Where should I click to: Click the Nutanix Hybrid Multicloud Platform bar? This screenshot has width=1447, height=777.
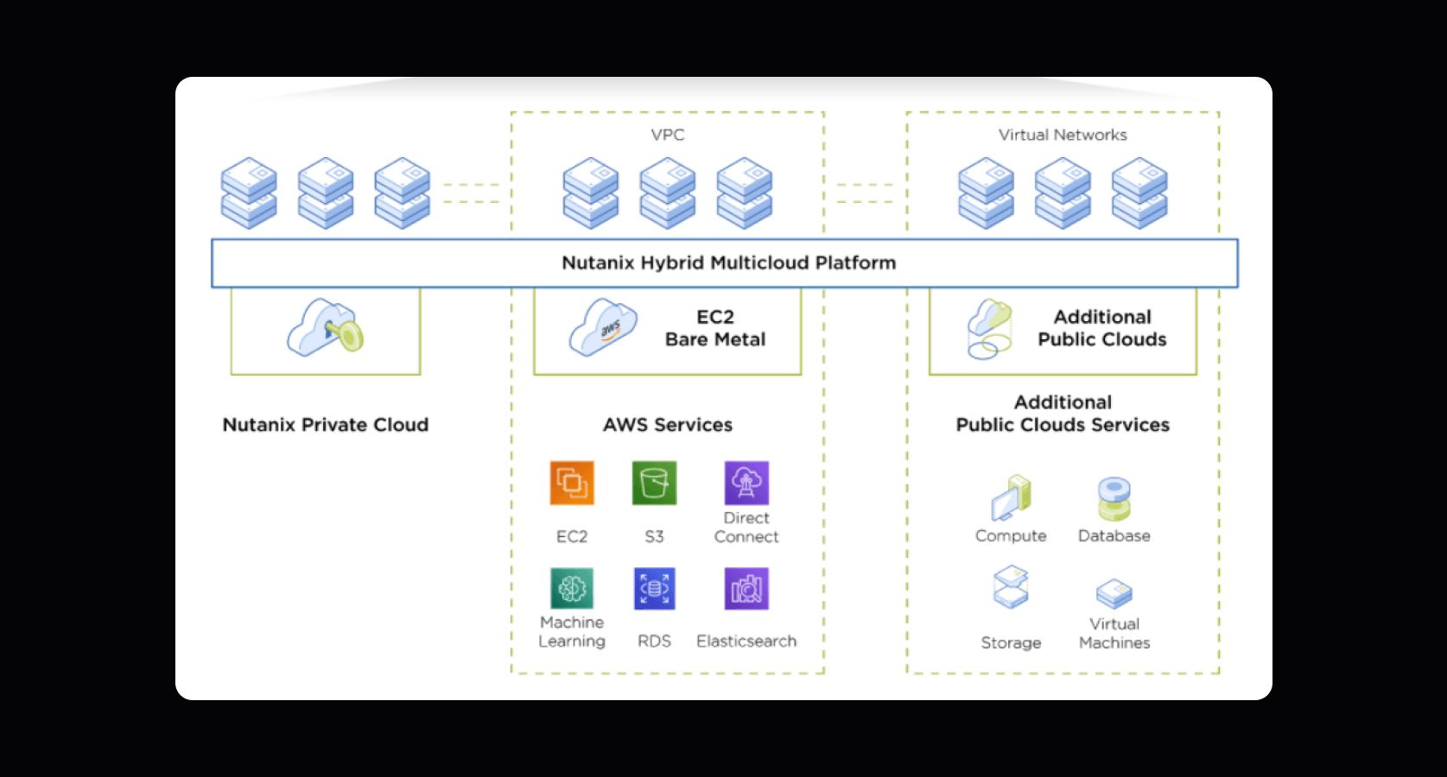725,263
